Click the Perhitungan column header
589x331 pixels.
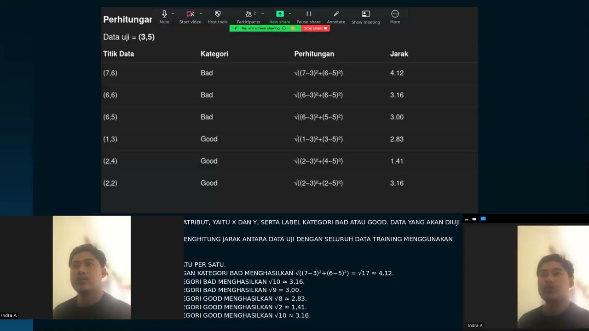tap(314, 54)
